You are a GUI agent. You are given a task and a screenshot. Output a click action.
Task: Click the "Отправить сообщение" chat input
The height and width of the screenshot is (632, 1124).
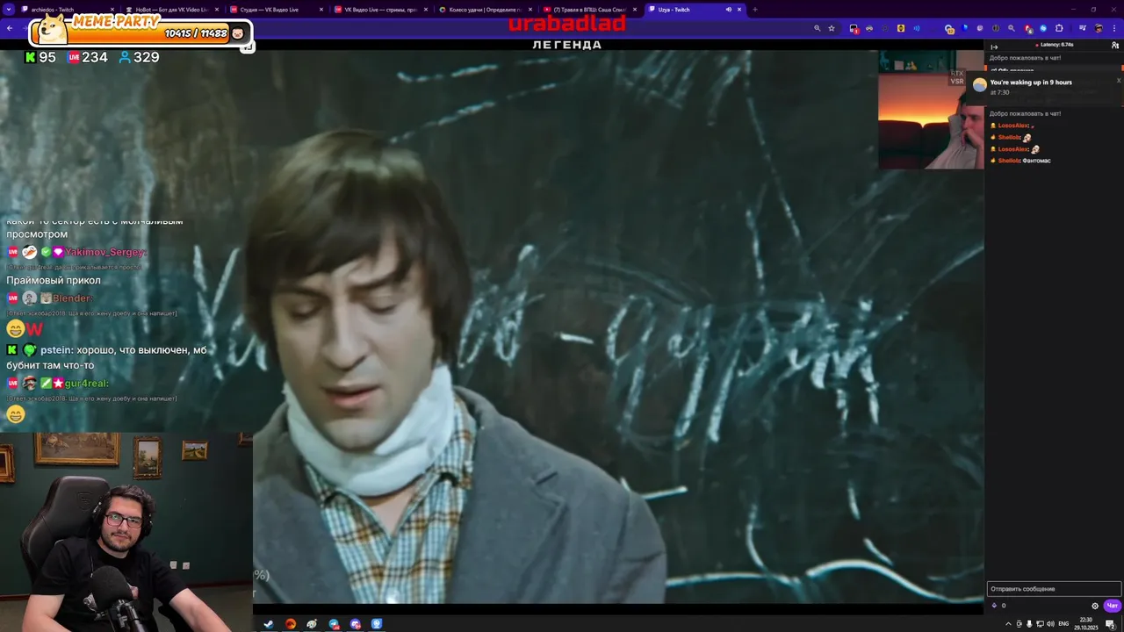coord(1054,589)
